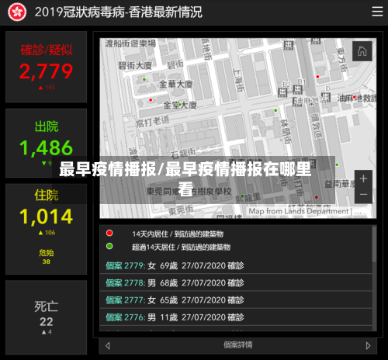This screenshot has height=360, width=388.
Task: Click the 死亡 22 card
Action: (46, 317)
